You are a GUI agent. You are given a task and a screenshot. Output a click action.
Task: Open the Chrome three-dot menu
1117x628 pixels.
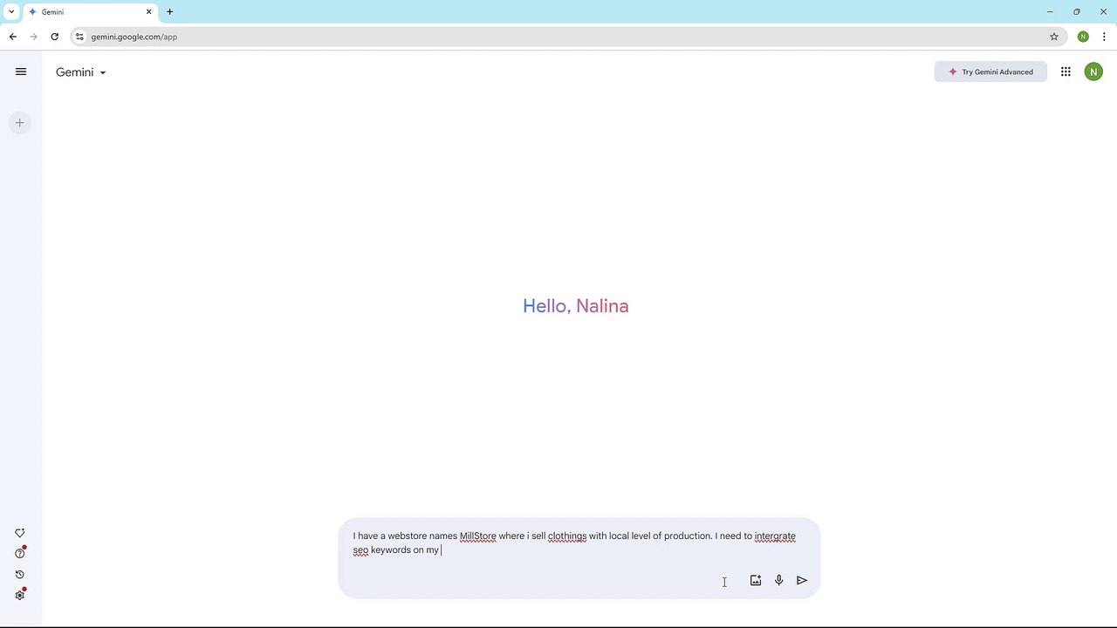1104,37
